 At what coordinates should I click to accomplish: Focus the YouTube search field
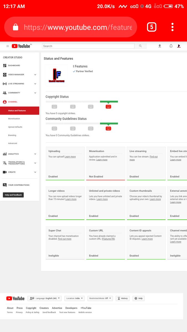(x=88, y=46)
